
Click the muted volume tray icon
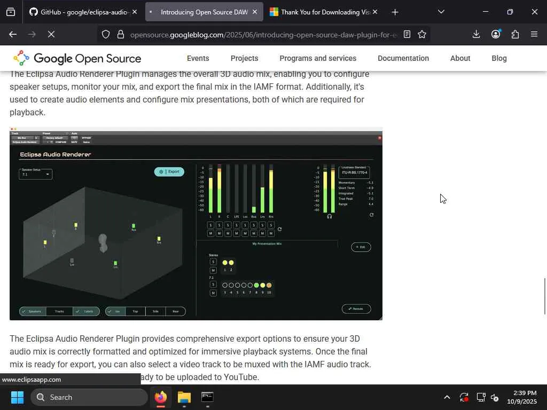(495, 397)
